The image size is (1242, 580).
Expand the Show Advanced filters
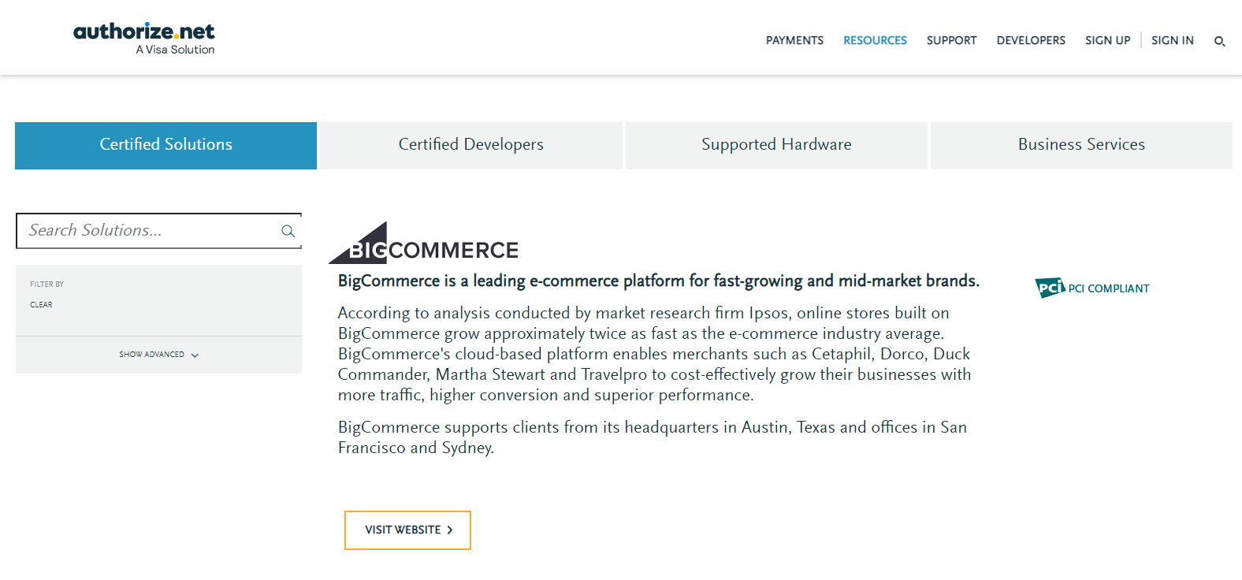point(158,355)
